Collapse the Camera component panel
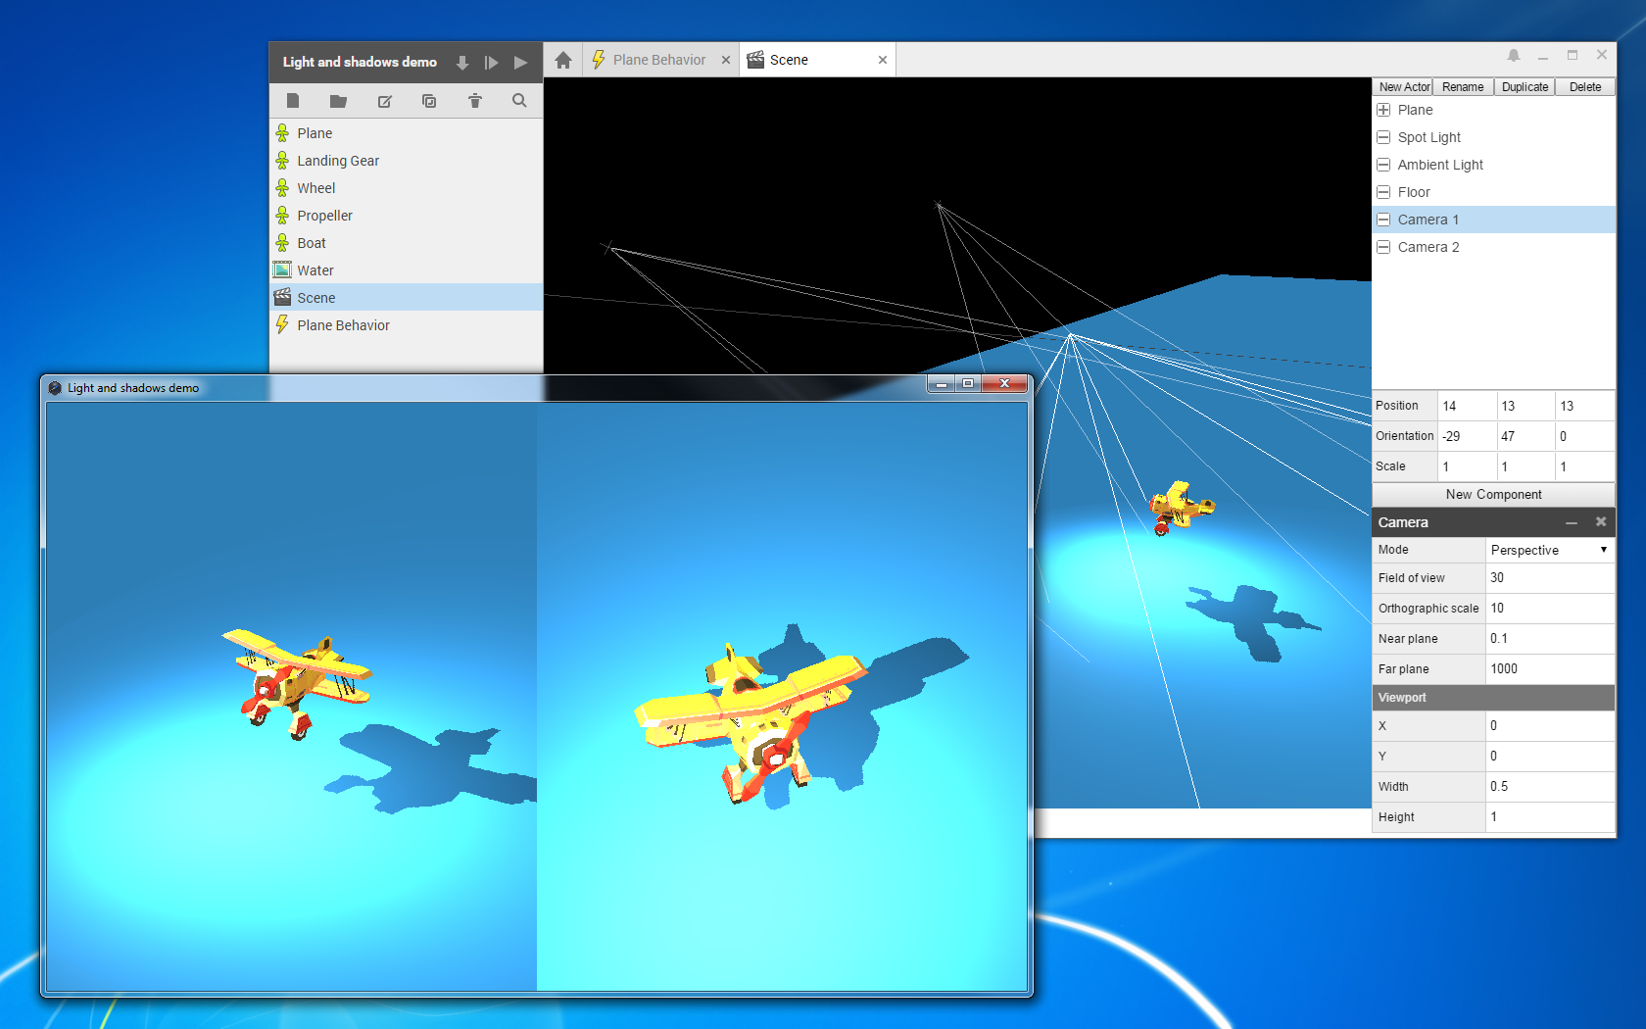The width and height of the screenshot is (1646, 1029). [1572, 522]
